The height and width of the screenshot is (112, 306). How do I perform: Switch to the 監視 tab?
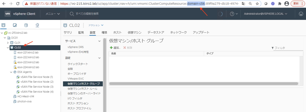pos(81,32)
